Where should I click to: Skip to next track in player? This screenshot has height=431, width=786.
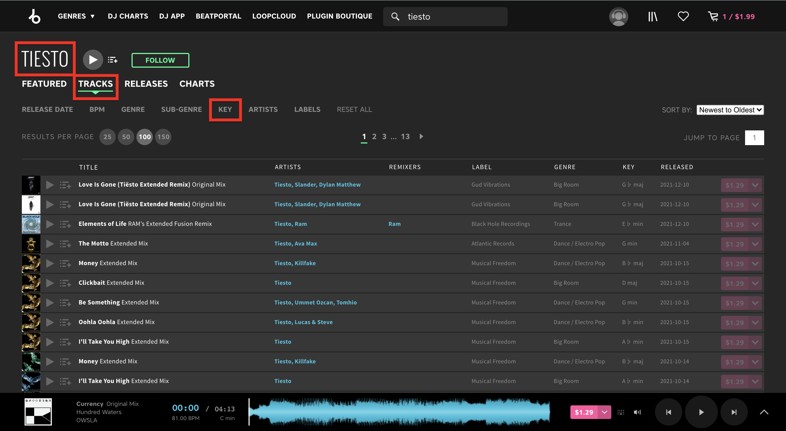coord(734,412)
